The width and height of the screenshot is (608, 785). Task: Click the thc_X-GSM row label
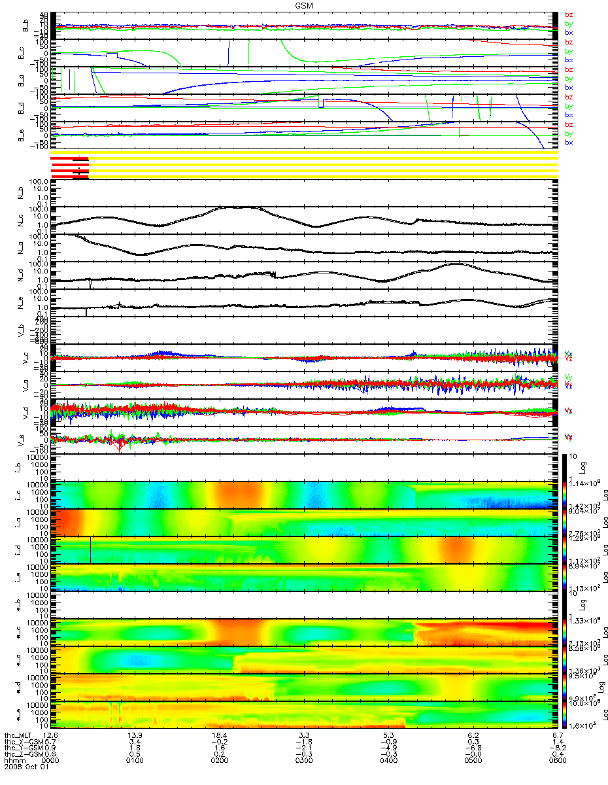point(23,742)
